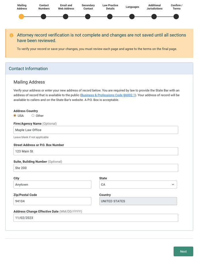
Task: Click the Additional Jurisdictions step dot
Action: [x=154, y=17]
